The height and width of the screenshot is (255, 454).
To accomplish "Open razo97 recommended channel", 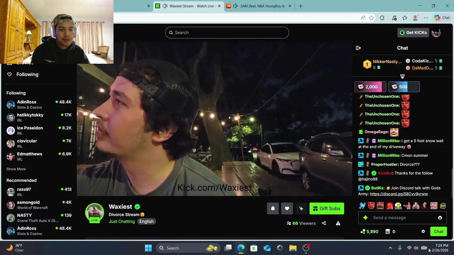I will pyautogui.click(x=39, y=192).
